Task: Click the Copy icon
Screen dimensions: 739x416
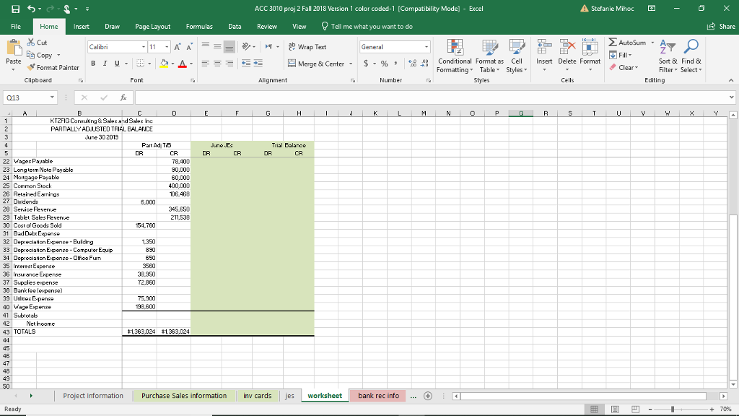Action: coord(31,55)
